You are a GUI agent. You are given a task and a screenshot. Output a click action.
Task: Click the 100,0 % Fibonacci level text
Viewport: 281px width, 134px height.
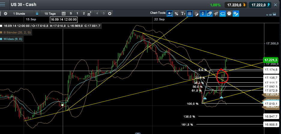[x=193, y=104]
